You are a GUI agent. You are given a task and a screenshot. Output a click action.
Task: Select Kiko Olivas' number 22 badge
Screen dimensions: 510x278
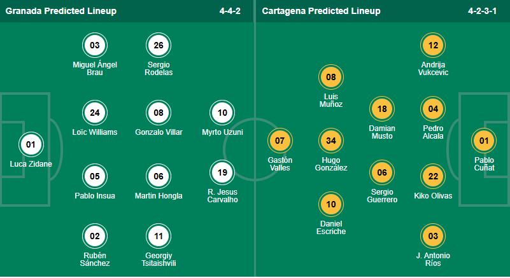point(434,176)
